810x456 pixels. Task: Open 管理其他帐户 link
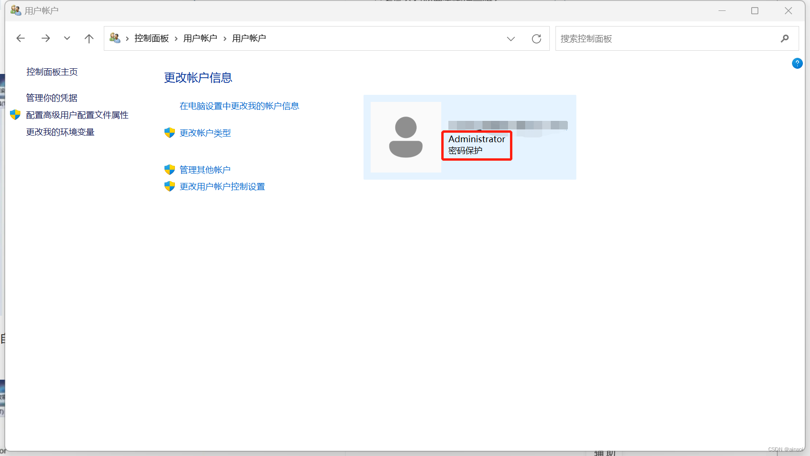coord(205,170)
